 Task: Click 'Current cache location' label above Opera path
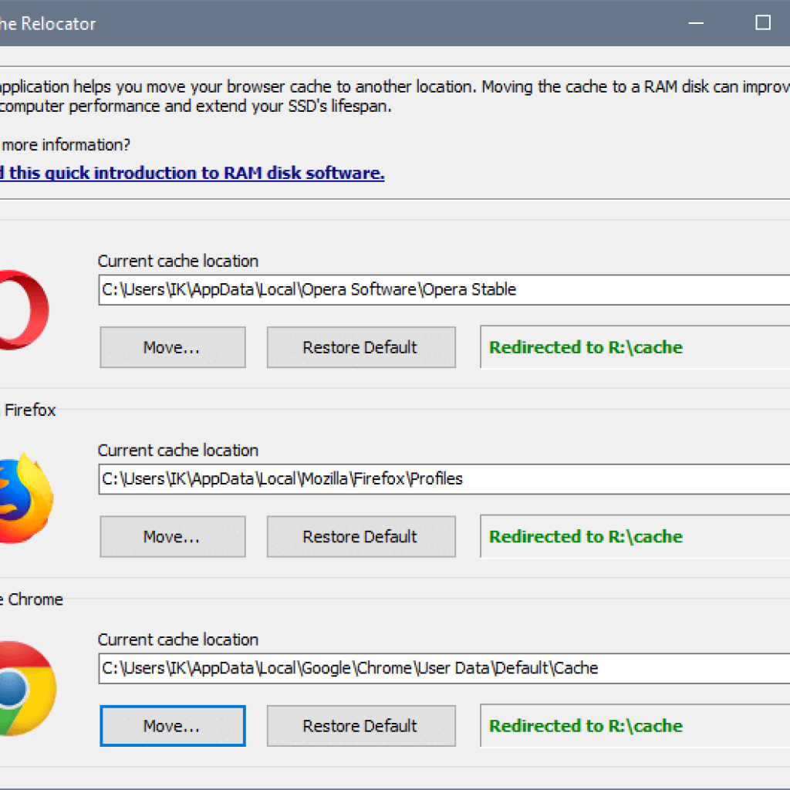pyautogui.click(x=178, y=261)
